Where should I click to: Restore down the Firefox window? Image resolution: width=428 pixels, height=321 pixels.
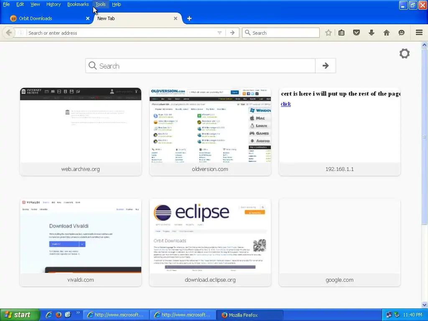point(413,5)
